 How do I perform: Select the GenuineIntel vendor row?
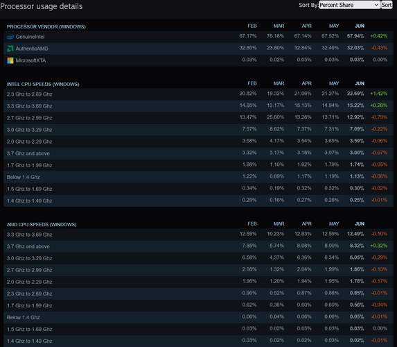click(x=198, y=37)
